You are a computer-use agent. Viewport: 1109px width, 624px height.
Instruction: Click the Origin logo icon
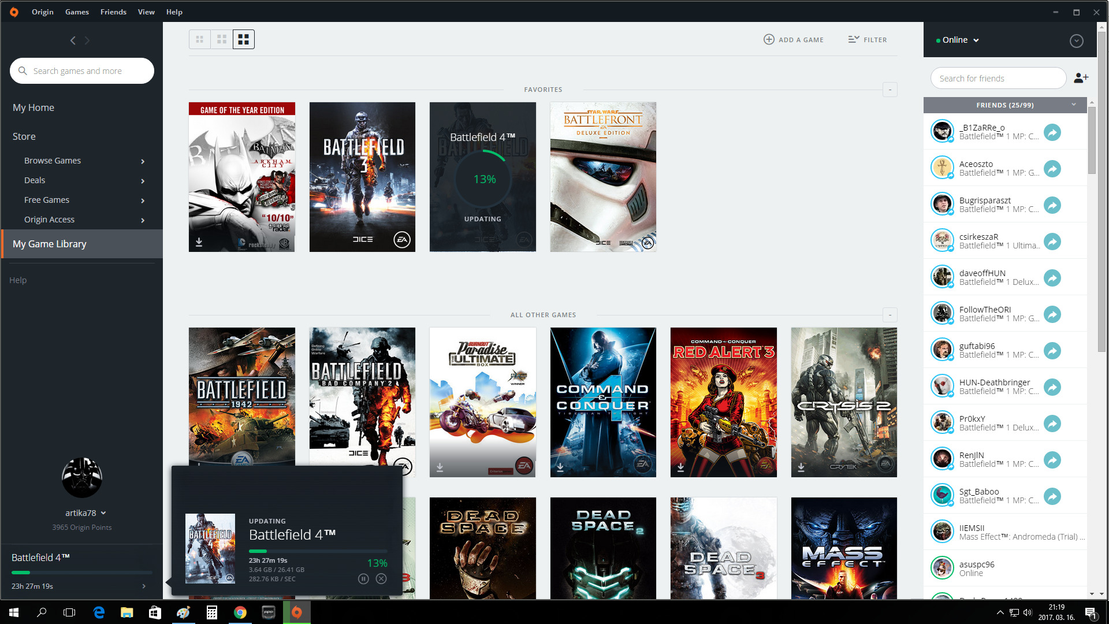[x=14, y=12]
